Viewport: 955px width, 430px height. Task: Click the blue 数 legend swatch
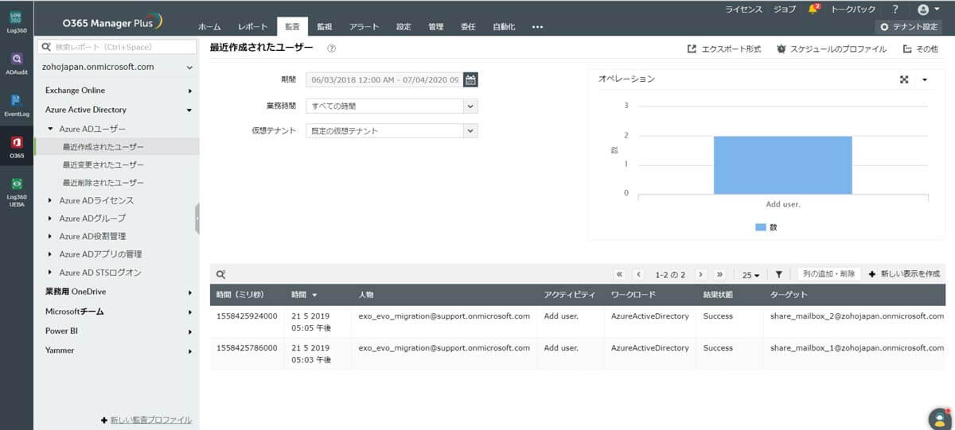761,227
